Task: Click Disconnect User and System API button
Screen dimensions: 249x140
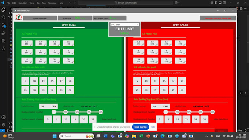Action: coord(218,18)
